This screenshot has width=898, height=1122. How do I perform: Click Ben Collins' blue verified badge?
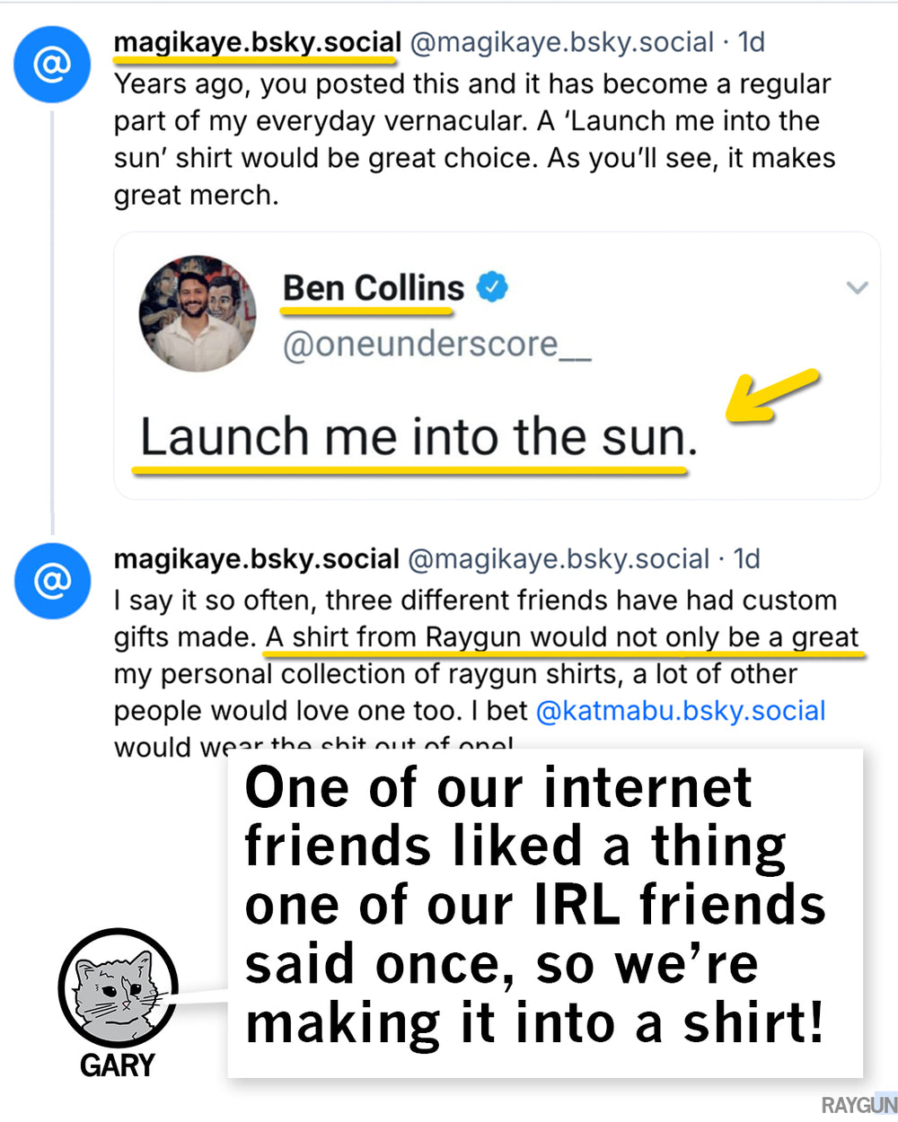coord(490,285)
